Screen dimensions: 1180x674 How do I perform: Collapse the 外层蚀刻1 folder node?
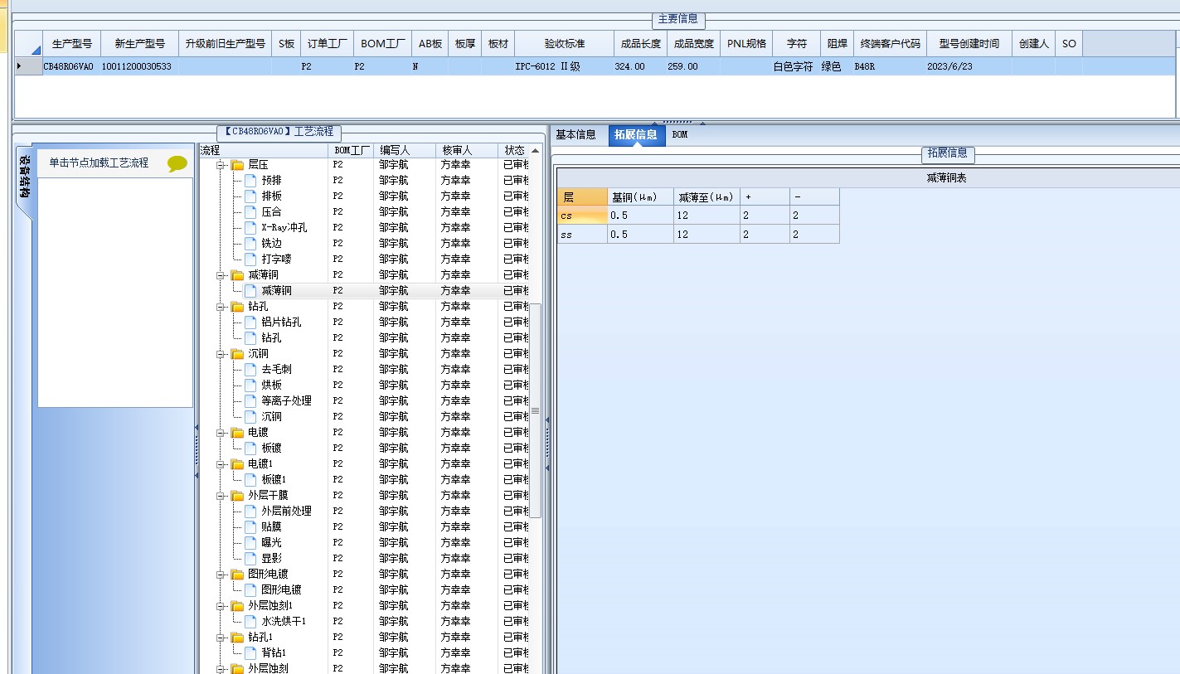(221, 606)
